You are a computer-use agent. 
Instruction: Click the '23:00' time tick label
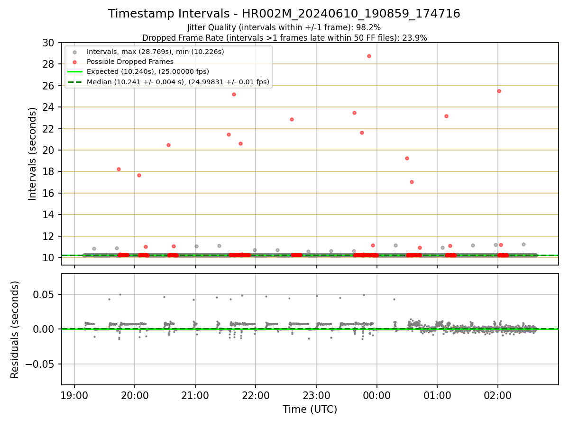316,395
